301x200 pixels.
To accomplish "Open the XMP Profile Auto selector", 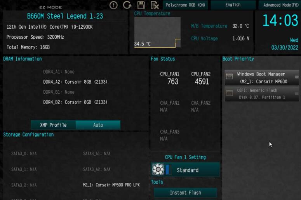I will 98,125.
